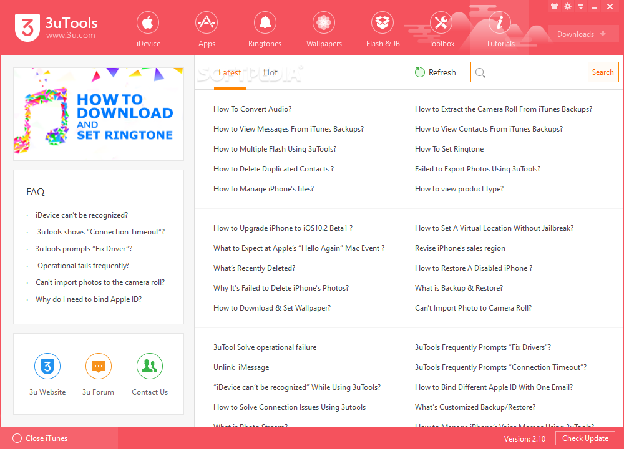Open "Can't Import Photo to Camera Roll?"

pyautogui.click(x=473, y=308)
